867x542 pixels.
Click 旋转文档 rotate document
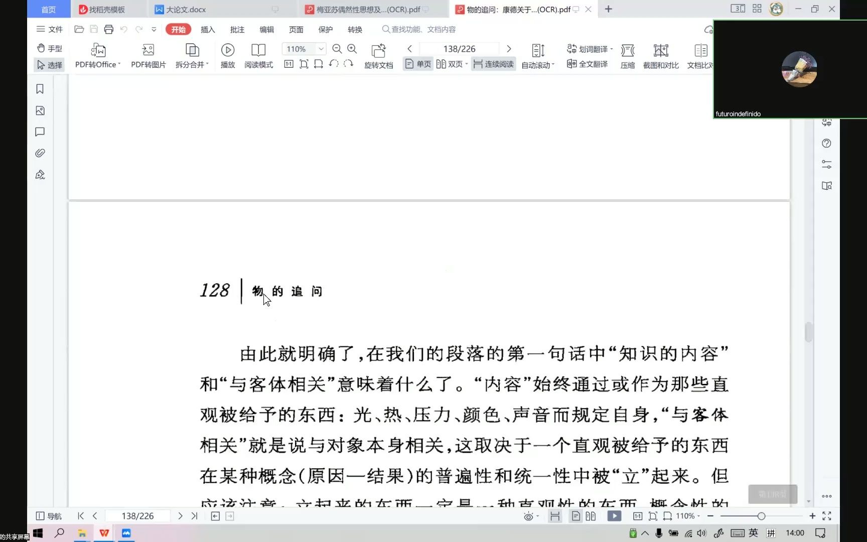click(378, 56)
